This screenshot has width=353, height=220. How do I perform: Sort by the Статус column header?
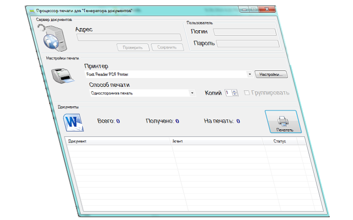click(280, 141)
